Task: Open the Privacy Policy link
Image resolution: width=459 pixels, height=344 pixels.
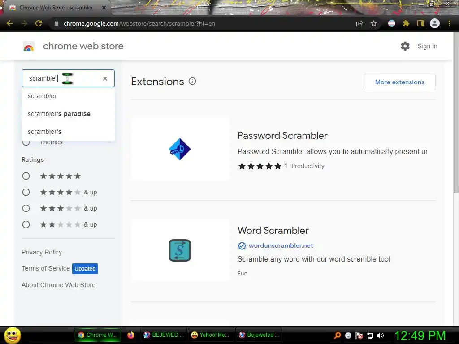Action: (42, 252)
